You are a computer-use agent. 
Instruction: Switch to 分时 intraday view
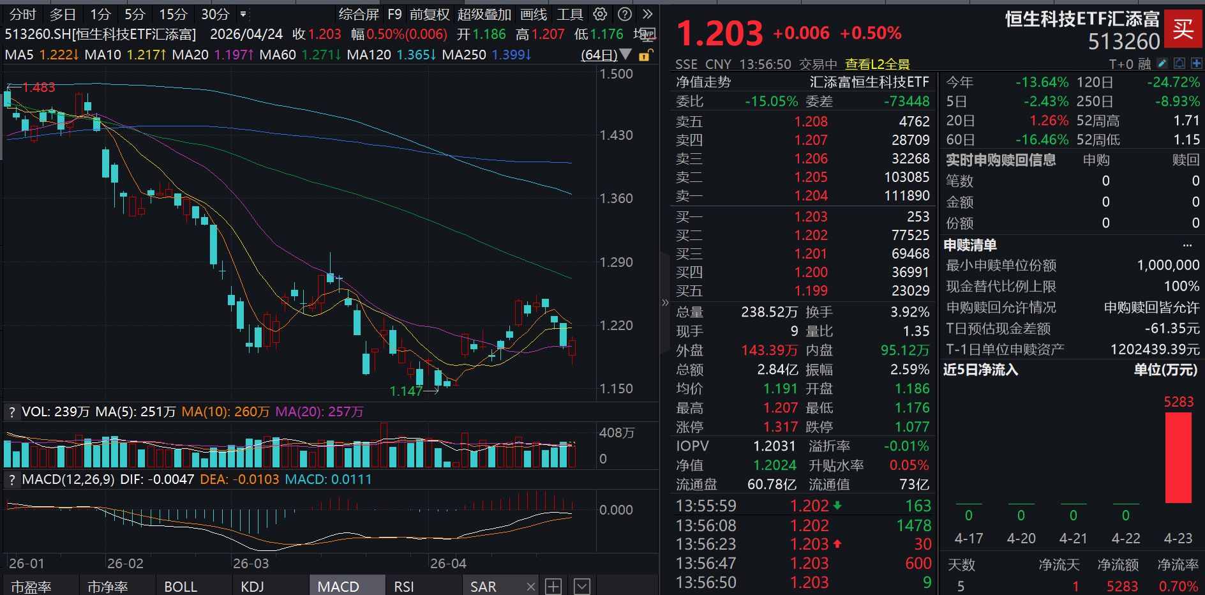[23, 14]
